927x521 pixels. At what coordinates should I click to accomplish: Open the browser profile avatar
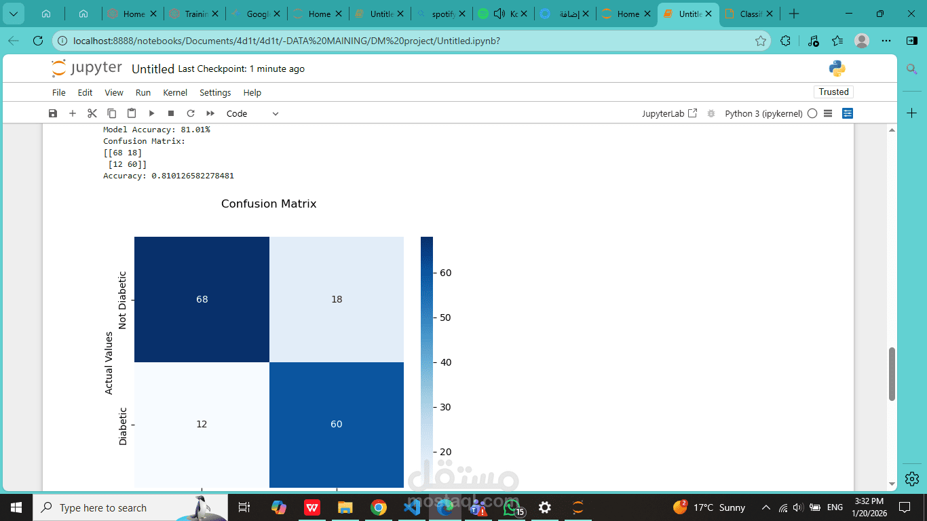click(x=862, y=41)
